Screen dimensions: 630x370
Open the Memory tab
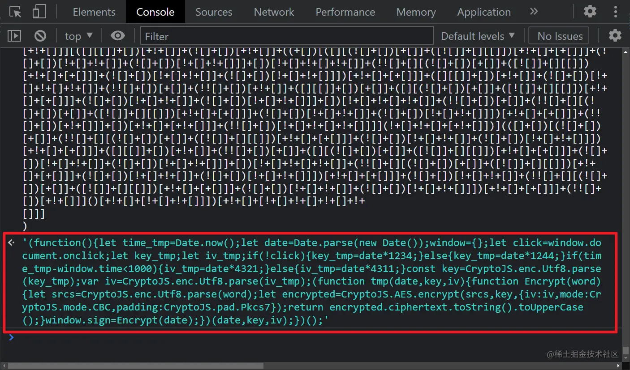[416, 12]
